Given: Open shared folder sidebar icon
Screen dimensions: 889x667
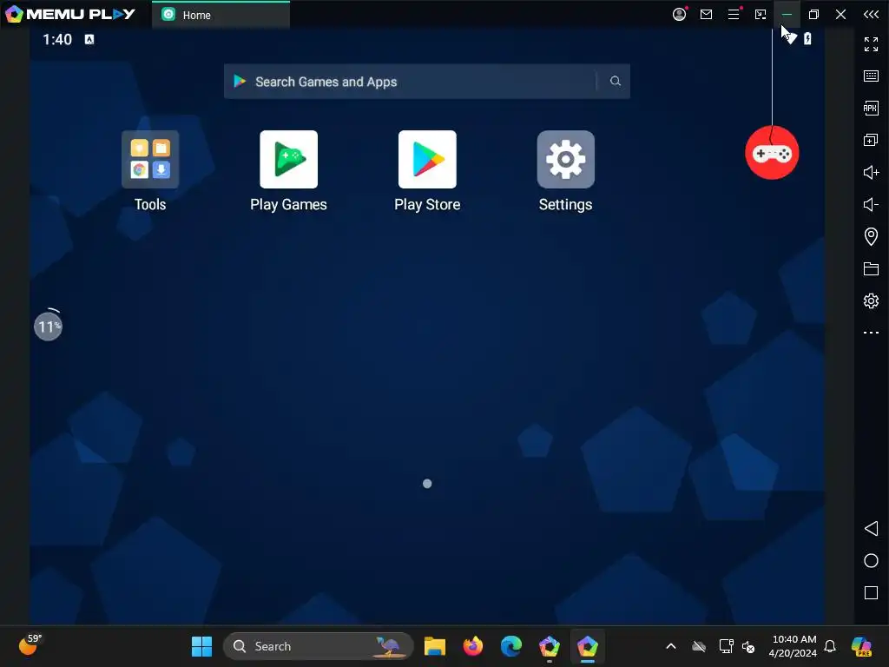Looking at the screenshot, I should pyautogui.click(x=871, y=268).
